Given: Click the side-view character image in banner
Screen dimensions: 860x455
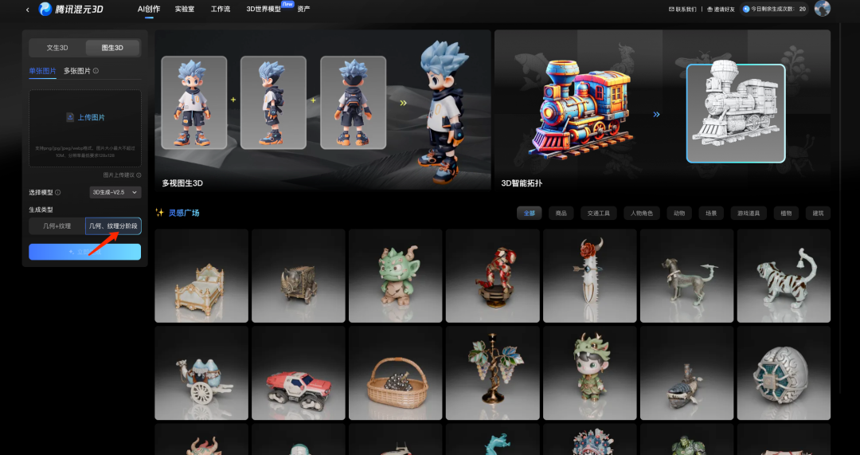Looking at the screenshot, I should click(273, 103).
